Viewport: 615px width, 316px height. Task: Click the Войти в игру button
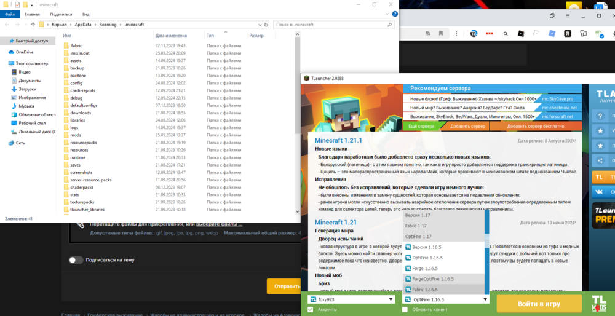(539, 304)
